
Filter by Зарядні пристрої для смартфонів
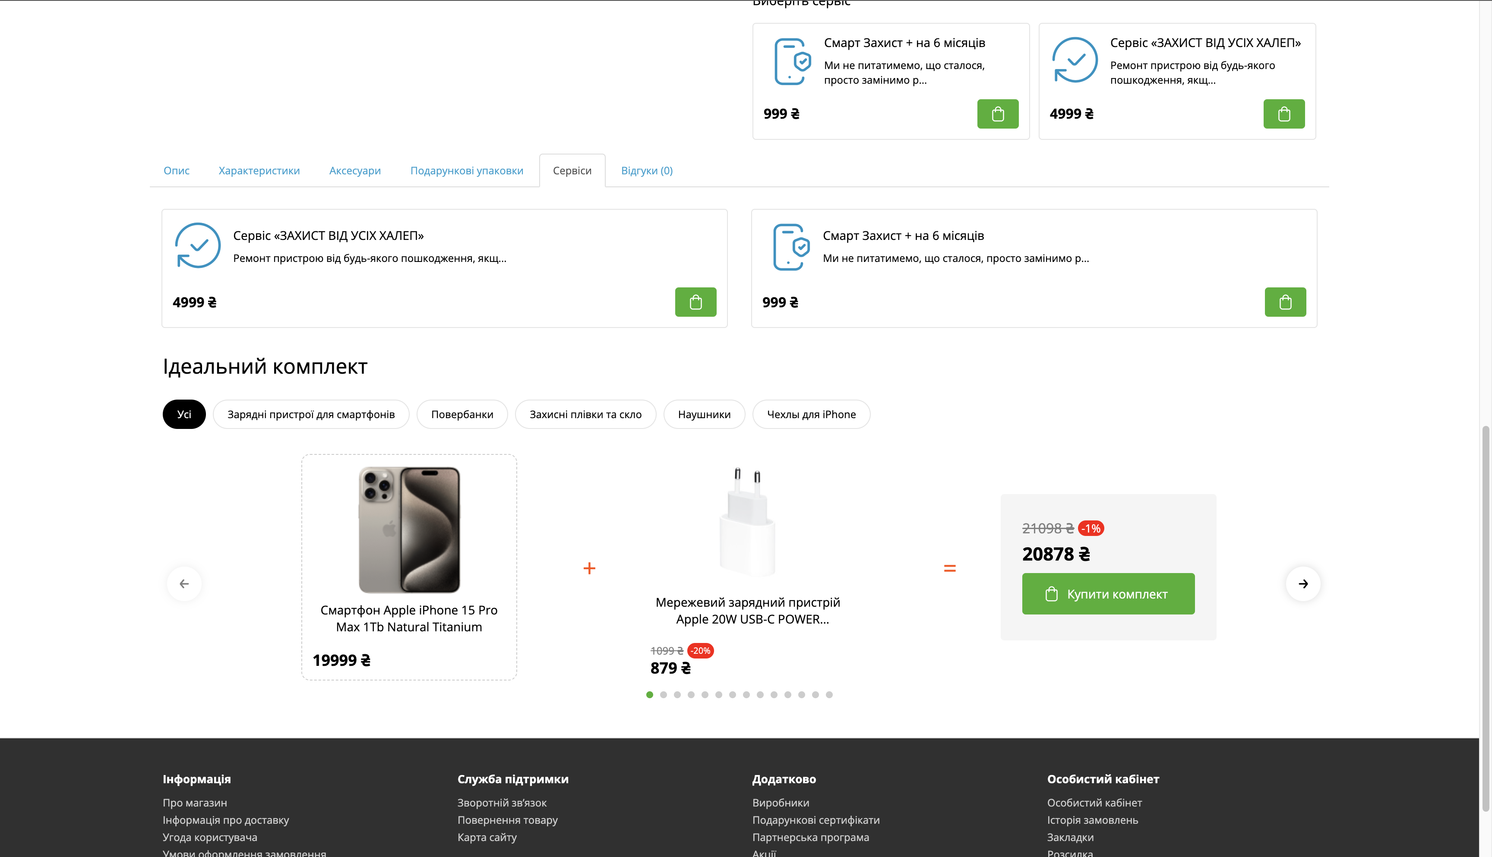[311, 414]
